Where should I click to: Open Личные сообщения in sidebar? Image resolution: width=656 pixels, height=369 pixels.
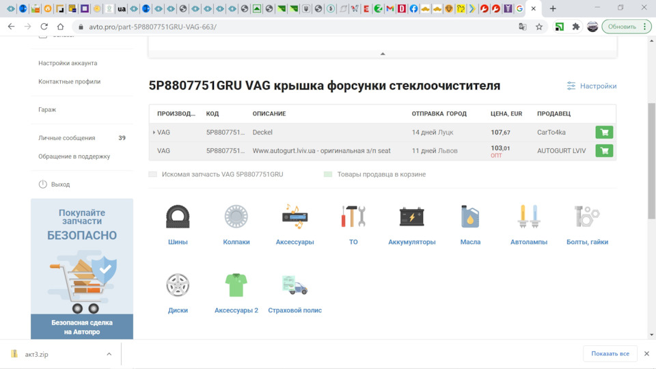click(67, 138)
